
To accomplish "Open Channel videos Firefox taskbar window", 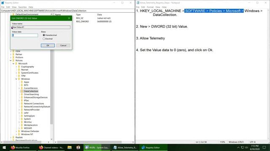I will point(51,147).
